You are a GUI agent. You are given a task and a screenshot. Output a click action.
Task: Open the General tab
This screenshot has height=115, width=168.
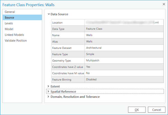10,12
